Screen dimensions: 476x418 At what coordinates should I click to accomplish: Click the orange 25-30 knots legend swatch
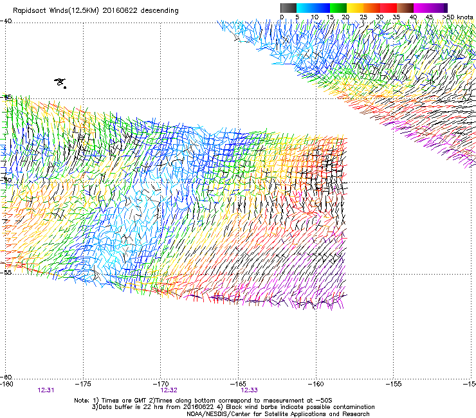click(372, 8)
